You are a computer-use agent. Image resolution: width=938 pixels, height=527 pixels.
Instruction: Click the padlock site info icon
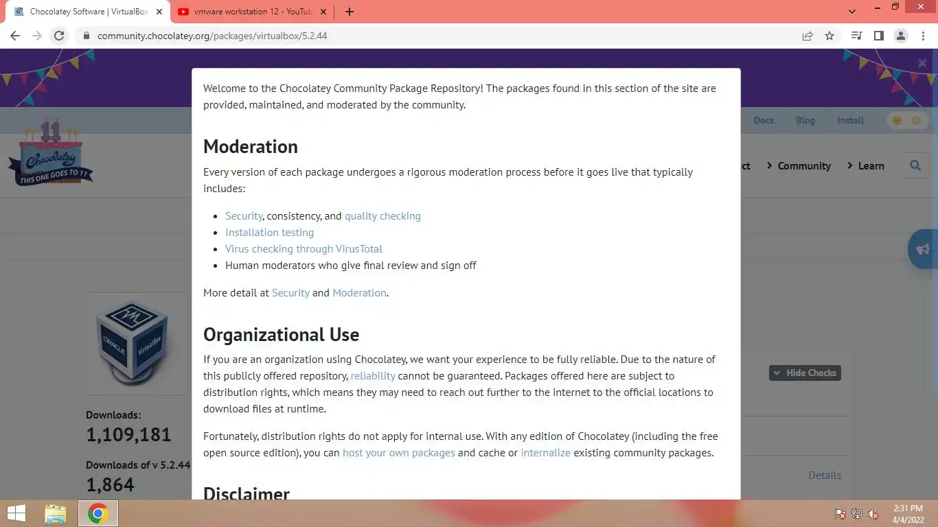[86, 36]
